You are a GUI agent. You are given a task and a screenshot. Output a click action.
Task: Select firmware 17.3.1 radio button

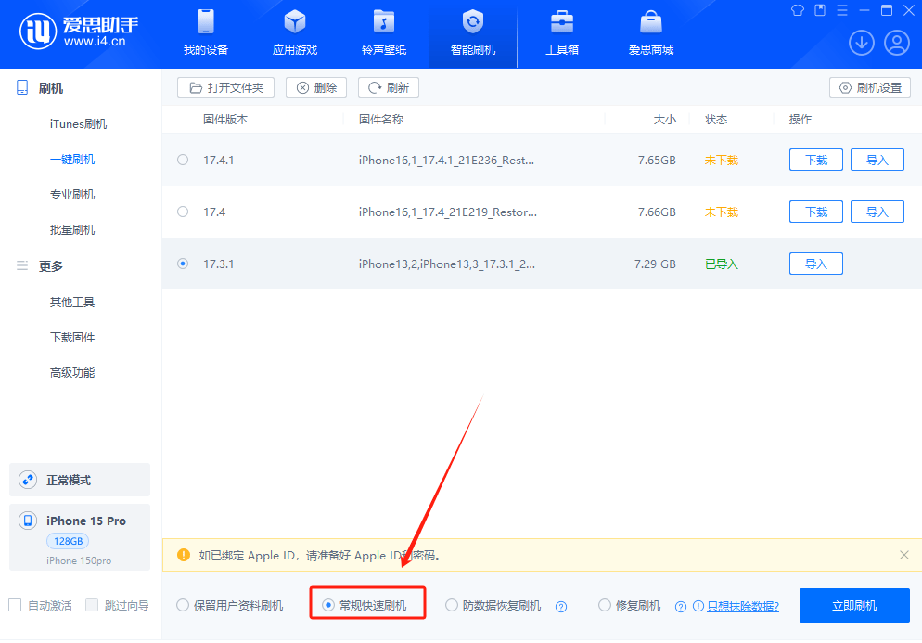coord(183,264)
